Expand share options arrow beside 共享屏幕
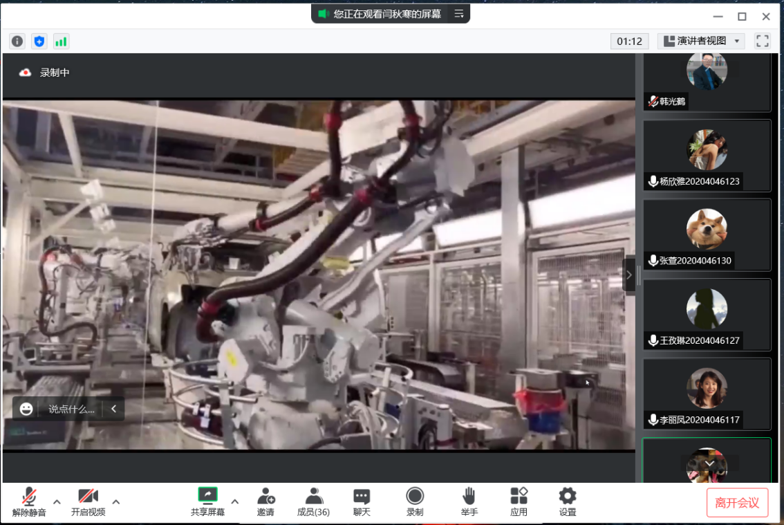This screenshot has width=784, height=525. click(234, 501)
